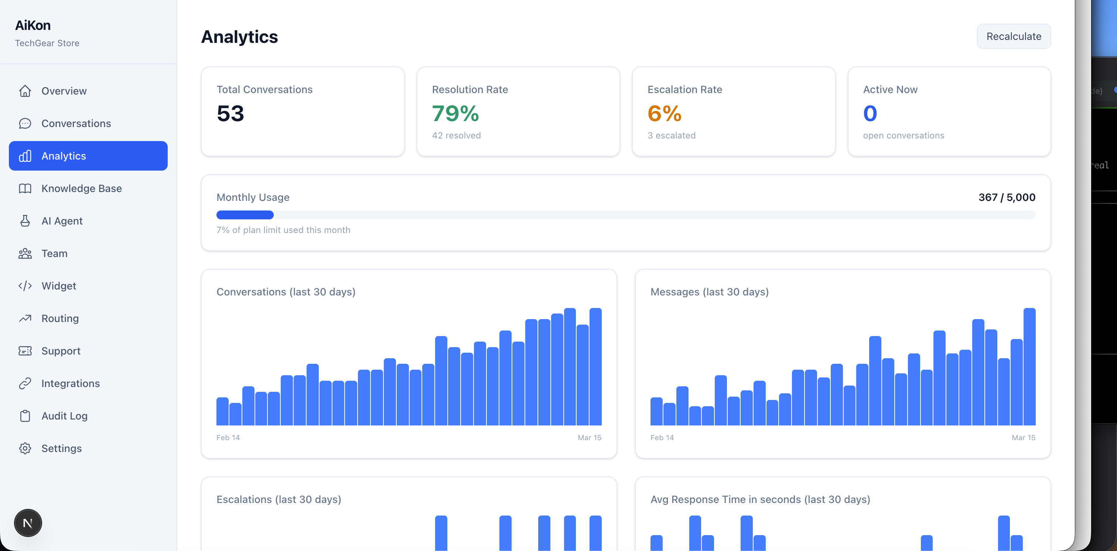
Task: Click the Widget code brackets icon
Action: (25, 286)
